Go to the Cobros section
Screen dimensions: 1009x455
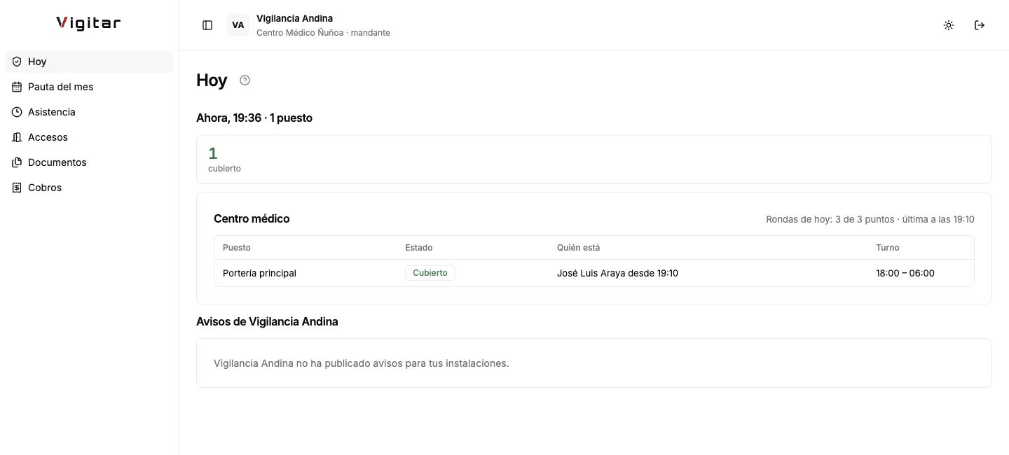click(x=89, y=188)
